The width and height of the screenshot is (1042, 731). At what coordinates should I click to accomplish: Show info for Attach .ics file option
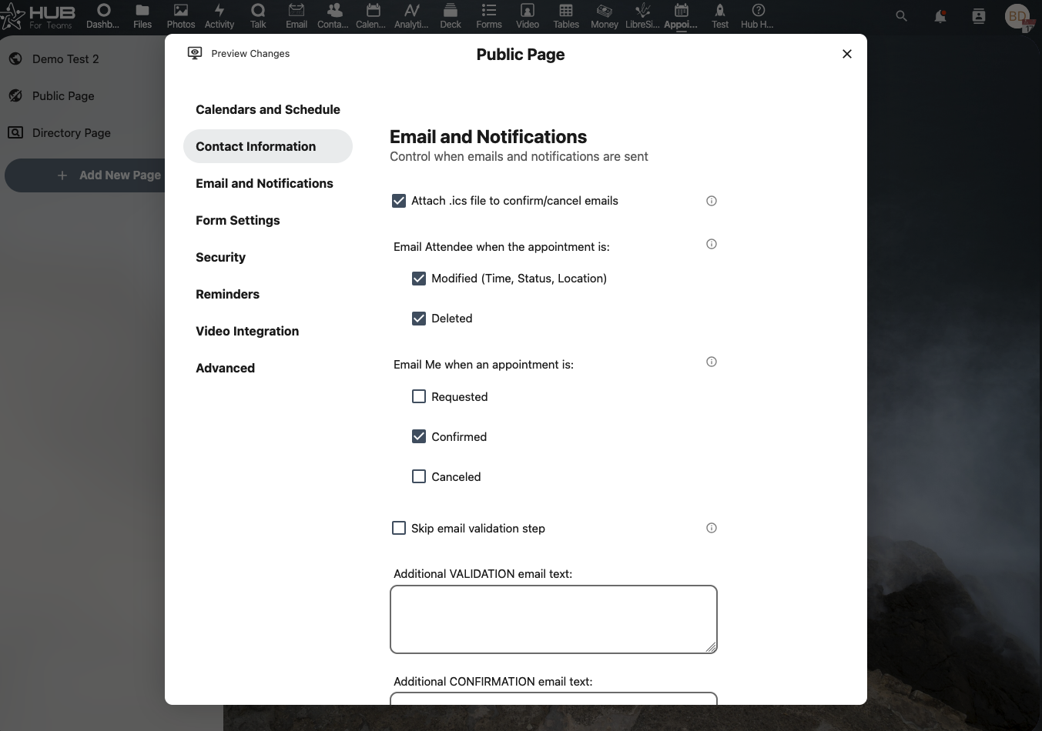tap(712, 201)
